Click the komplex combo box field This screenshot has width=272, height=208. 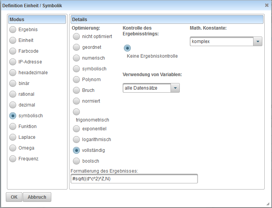[221, 42]
